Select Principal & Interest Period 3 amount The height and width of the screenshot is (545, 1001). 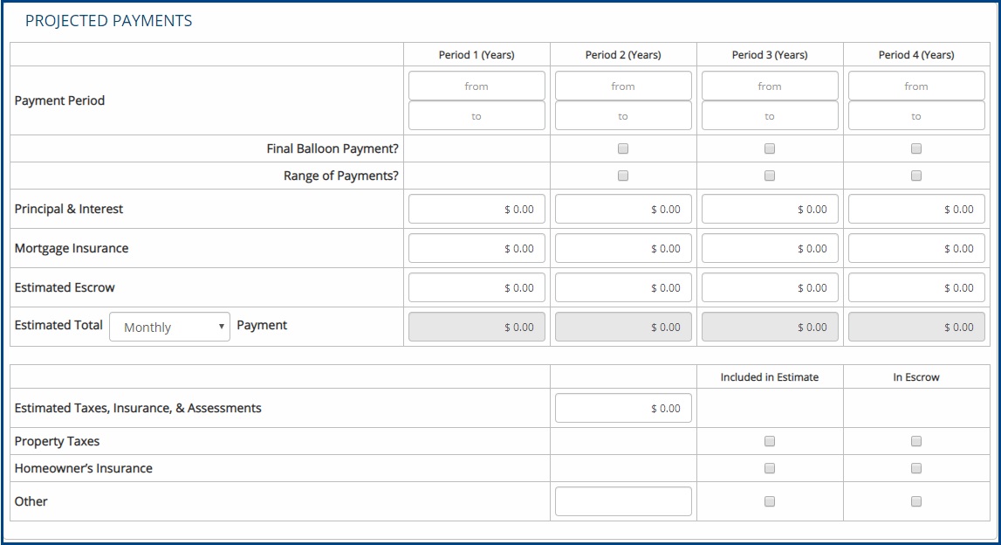pyautogui.click(x=770, y=209)
